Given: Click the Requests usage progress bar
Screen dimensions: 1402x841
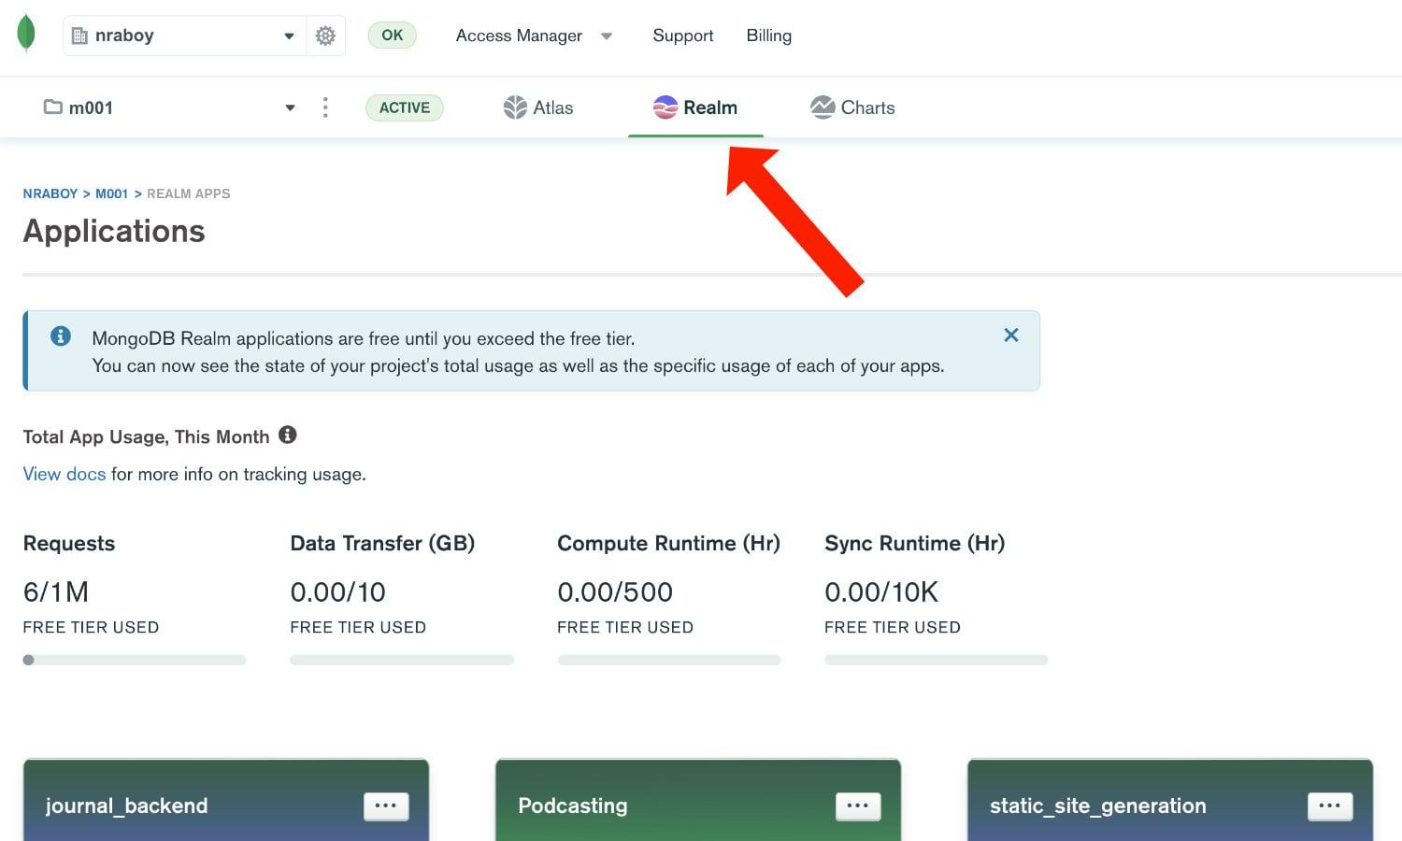Looking at the screenshot, I should coord(135,660).
